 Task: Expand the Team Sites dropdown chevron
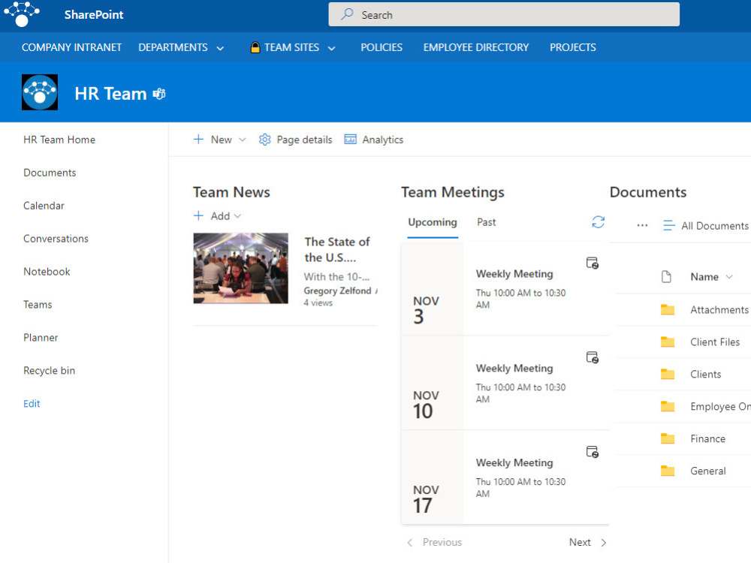tap(331, 48)
